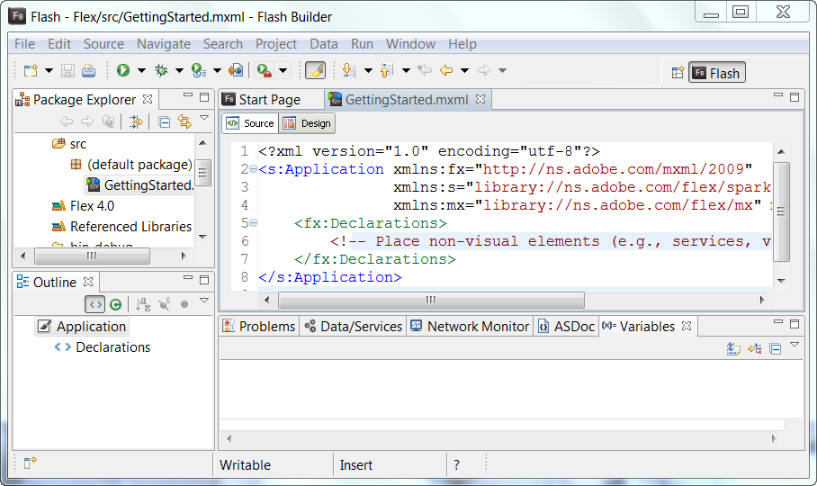Close the GettingStarted.mxml editor tab

(x=480, y=99)
